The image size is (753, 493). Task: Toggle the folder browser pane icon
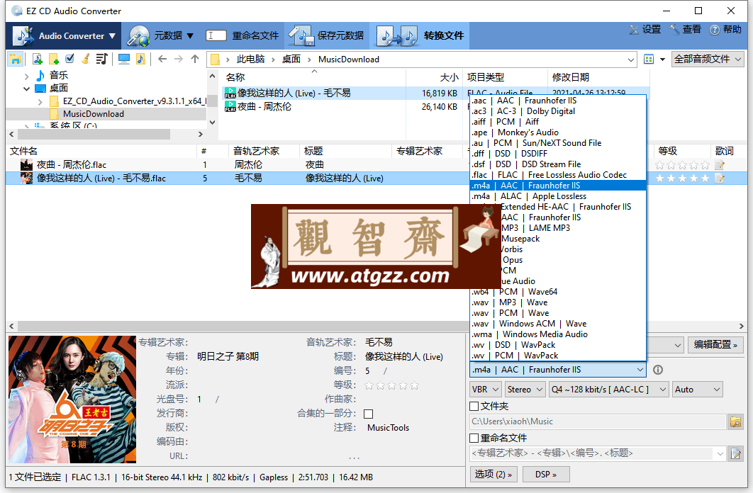pyautogui.click(x=16, y=59)
